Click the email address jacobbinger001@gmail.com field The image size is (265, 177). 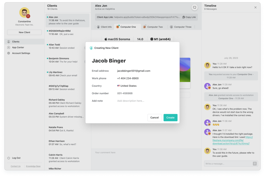click(134, 71)
